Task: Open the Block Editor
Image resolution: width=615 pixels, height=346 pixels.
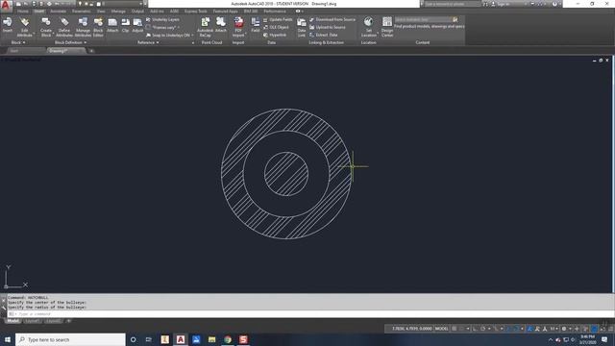Action: [98, 27]
